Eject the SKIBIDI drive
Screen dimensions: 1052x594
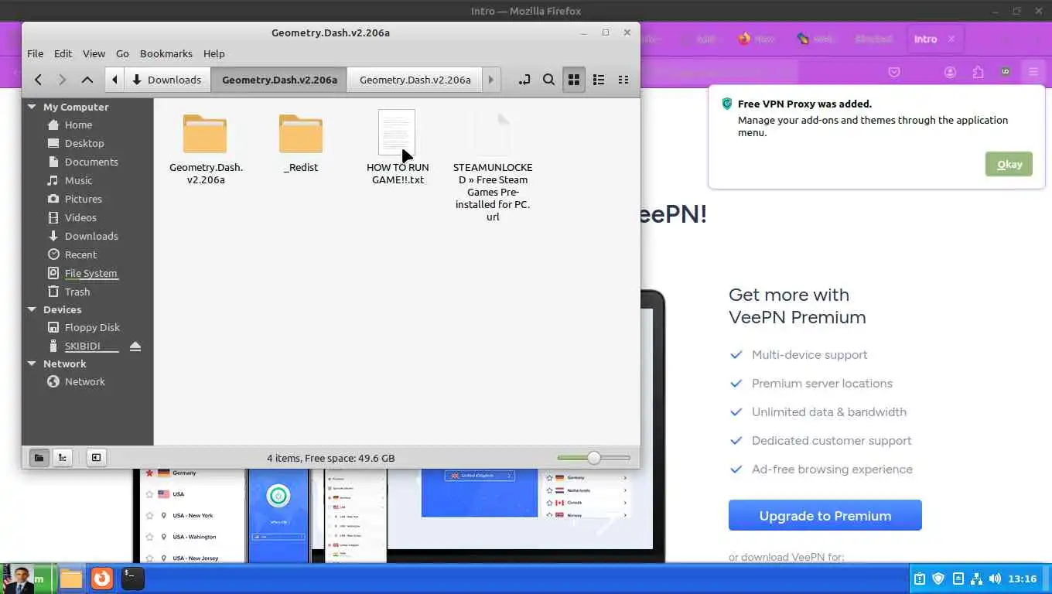click(135, 346)
